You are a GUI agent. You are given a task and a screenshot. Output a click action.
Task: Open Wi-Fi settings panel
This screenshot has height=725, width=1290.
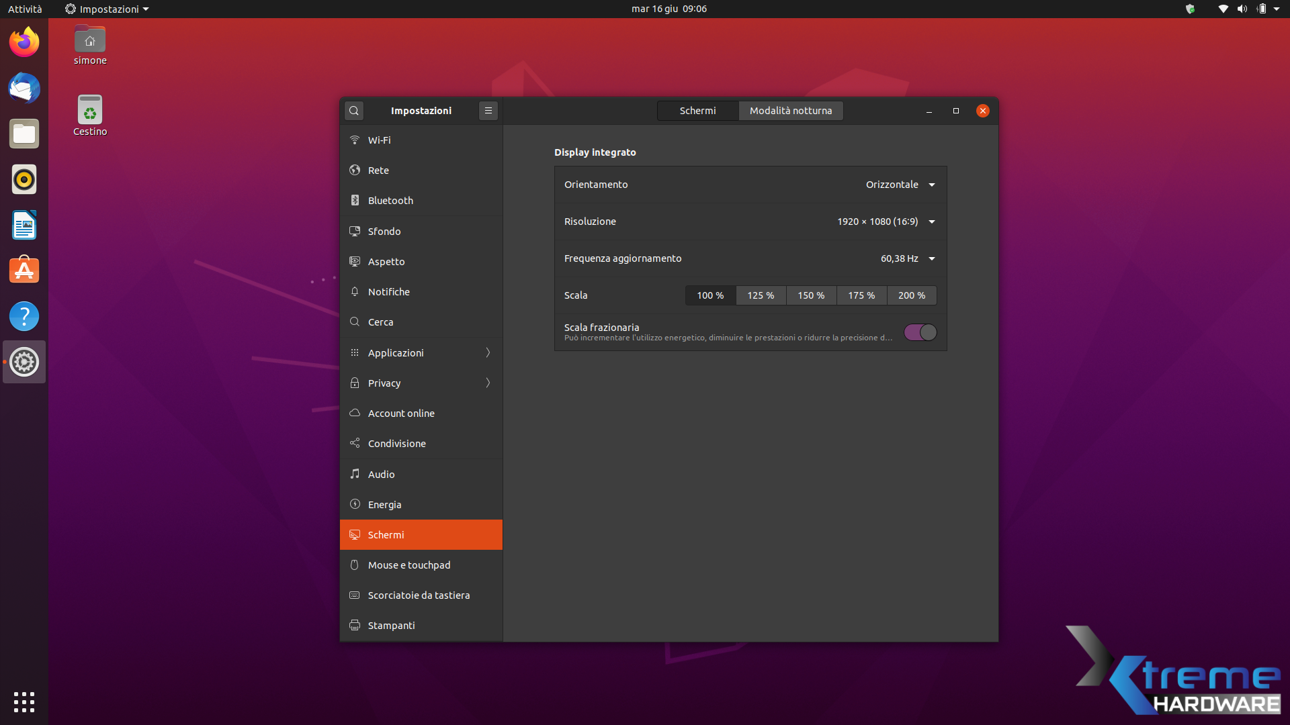379,140
